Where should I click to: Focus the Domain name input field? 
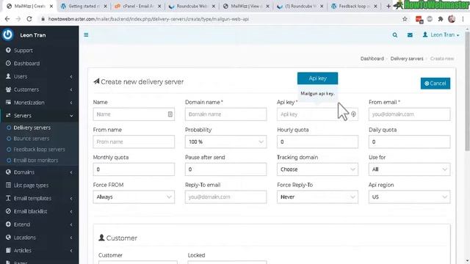225,114
